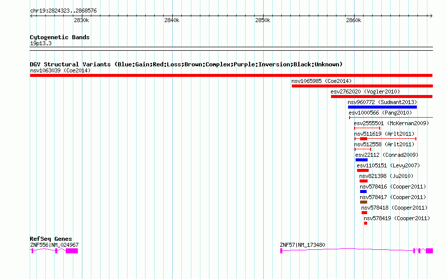Click the 19p13.3 cytogenetic band bar

[x=231, y=49]
